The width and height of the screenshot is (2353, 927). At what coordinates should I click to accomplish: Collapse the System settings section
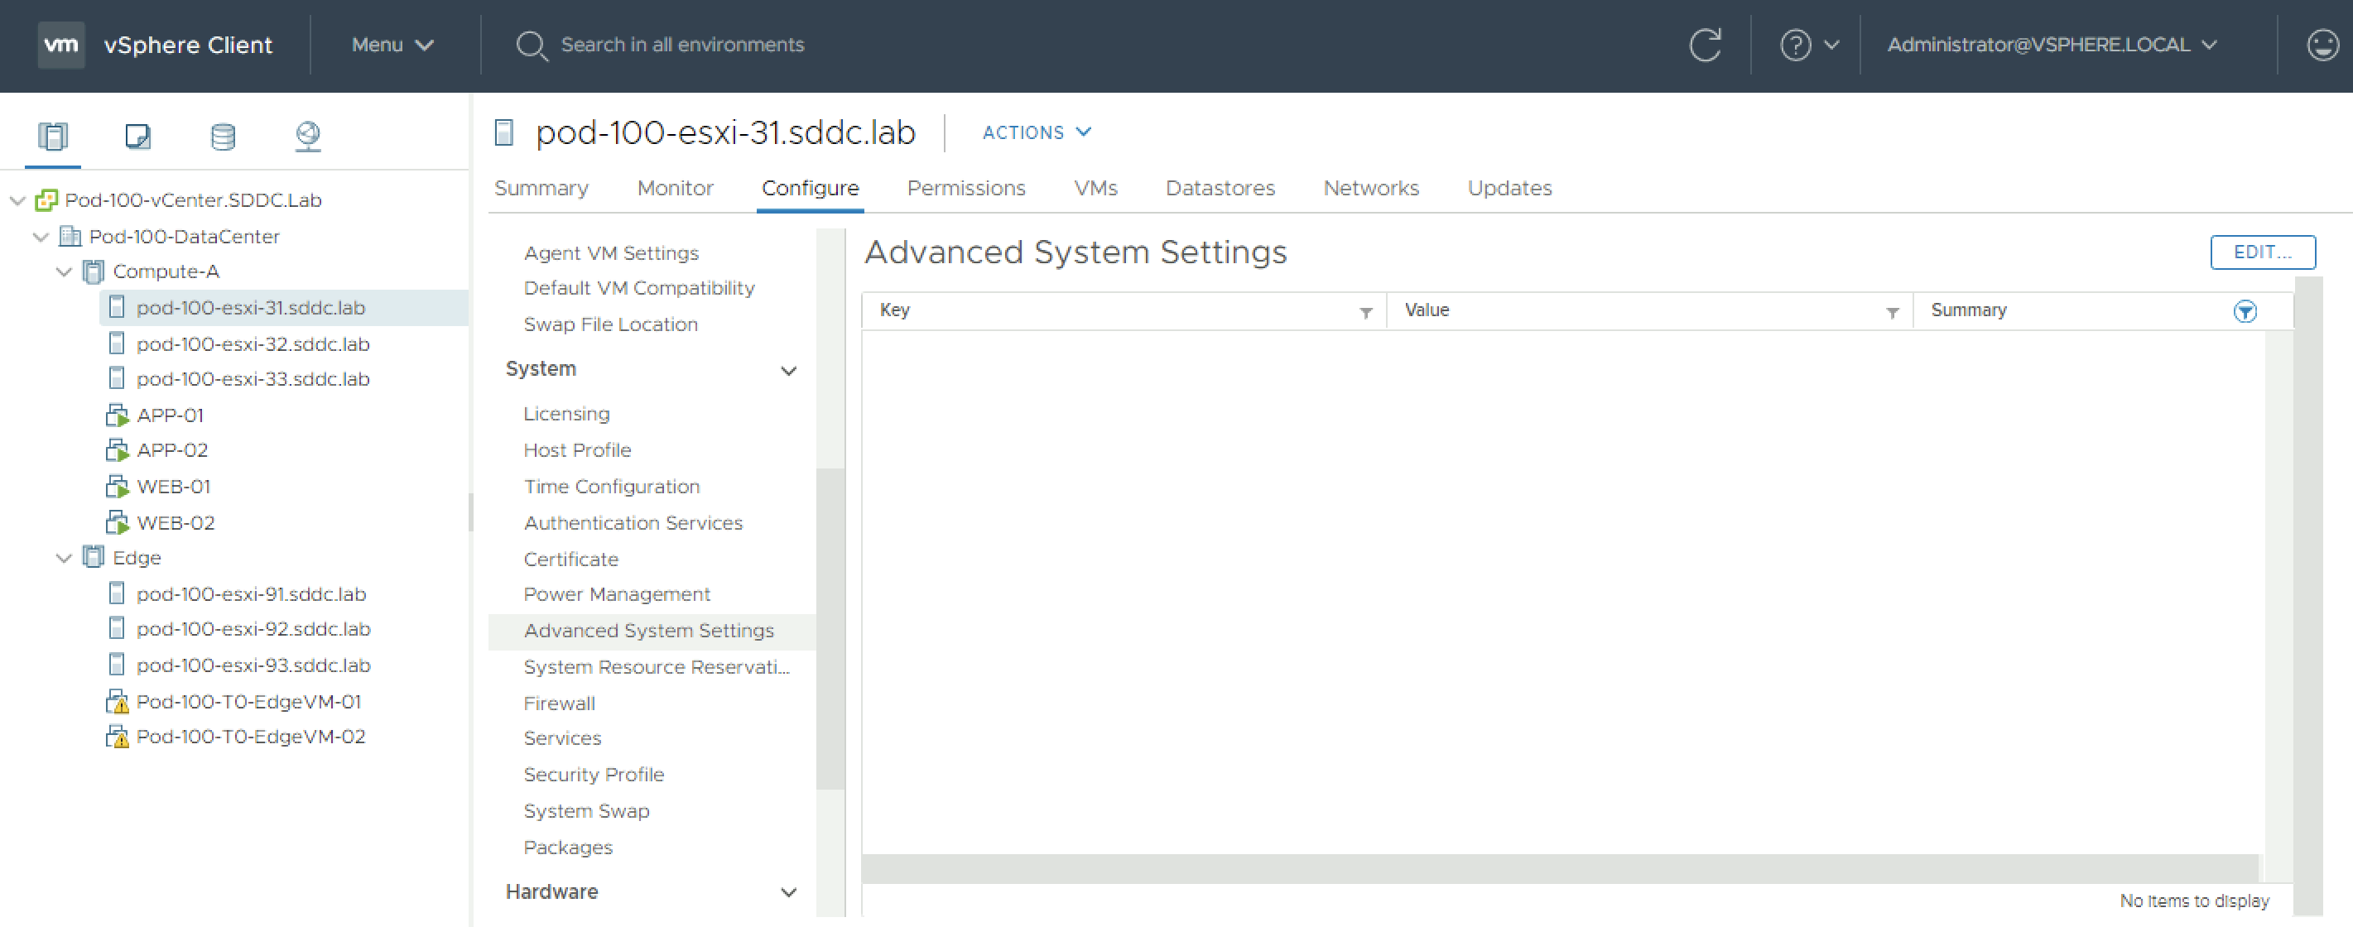(788, 370)
